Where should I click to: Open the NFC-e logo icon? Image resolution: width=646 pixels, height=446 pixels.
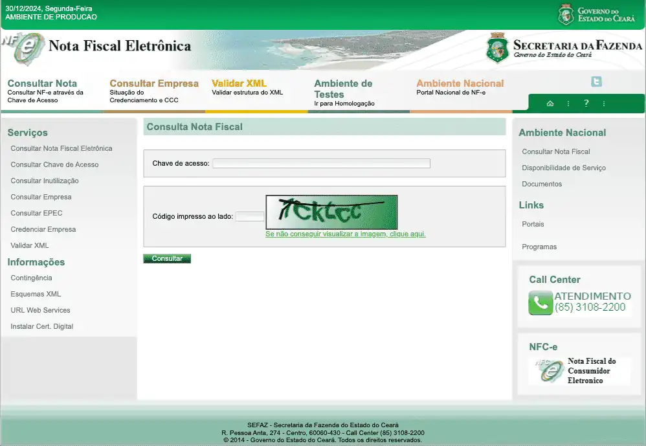coord(549,370)
